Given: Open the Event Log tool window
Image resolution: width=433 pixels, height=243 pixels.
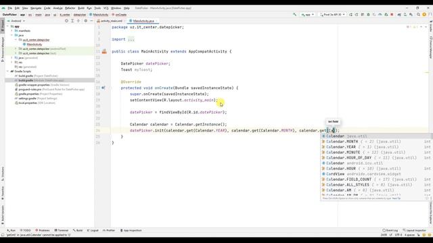Looking at the screenshot, I should click(390, 230).
